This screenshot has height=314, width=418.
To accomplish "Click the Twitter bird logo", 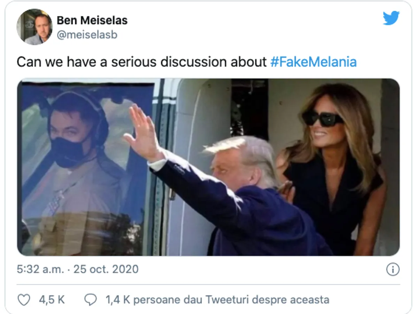I will [x=391, y=18].
